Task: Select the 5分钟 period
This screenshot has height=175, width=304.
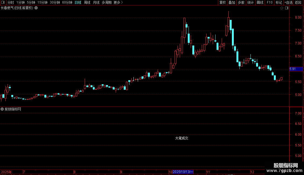Action: (31, 2)
